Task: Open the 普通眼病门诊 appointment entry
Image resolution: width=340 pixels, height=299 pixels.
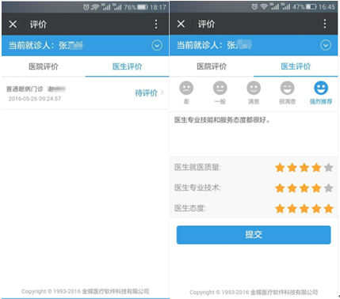Action: point(85,93)
